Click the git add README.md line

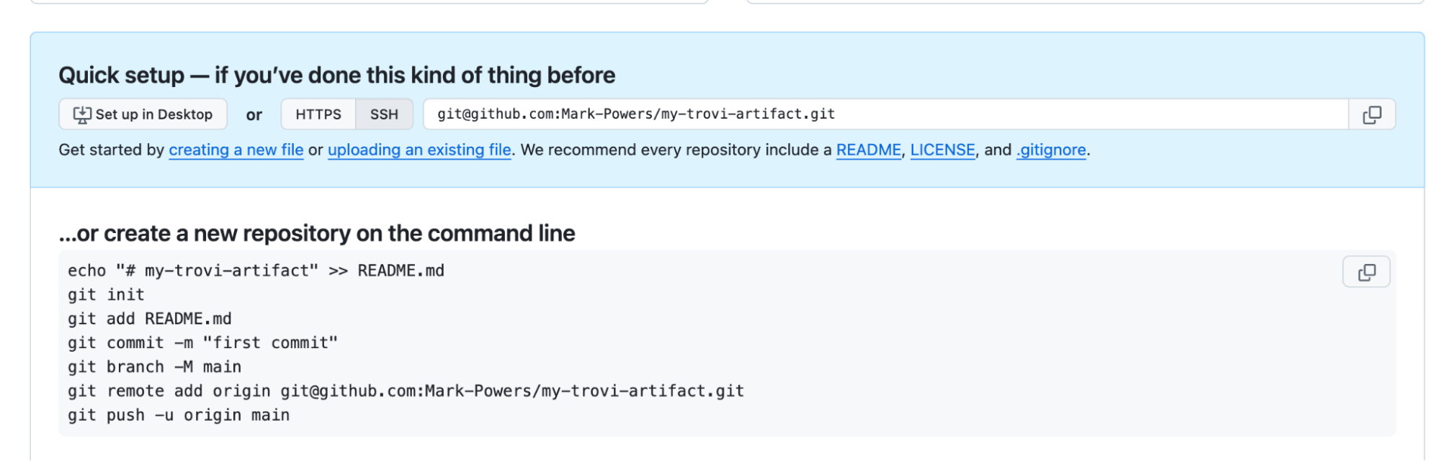150,319
